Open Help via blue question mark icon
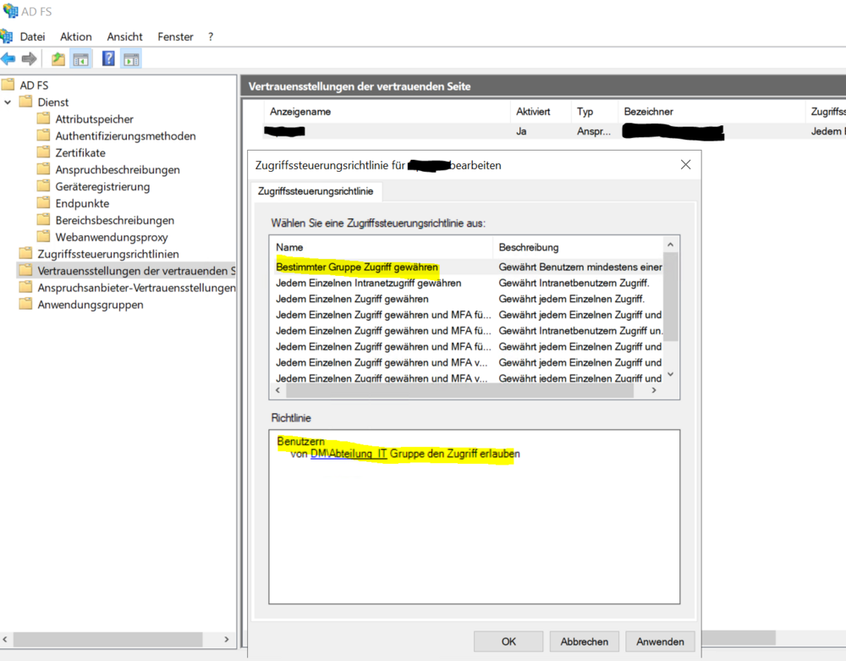 108,58
